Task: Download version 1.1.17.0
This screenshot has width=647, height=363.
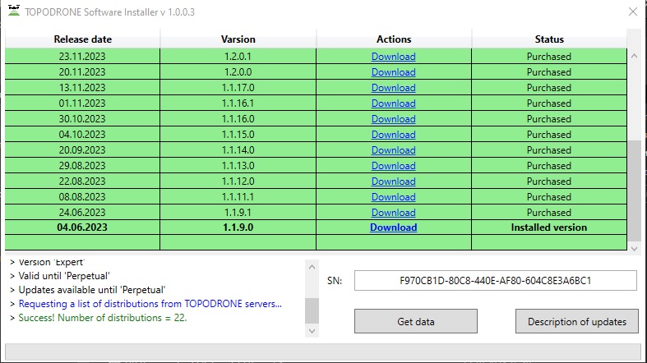Action: (x=393, y=88)
